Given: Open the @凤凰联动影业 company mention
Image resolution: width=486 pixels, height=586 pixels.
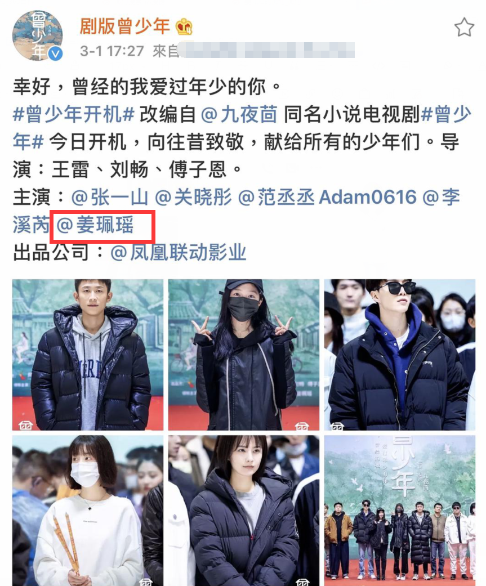Looking at the screenshot, I should tap(179, 253).
